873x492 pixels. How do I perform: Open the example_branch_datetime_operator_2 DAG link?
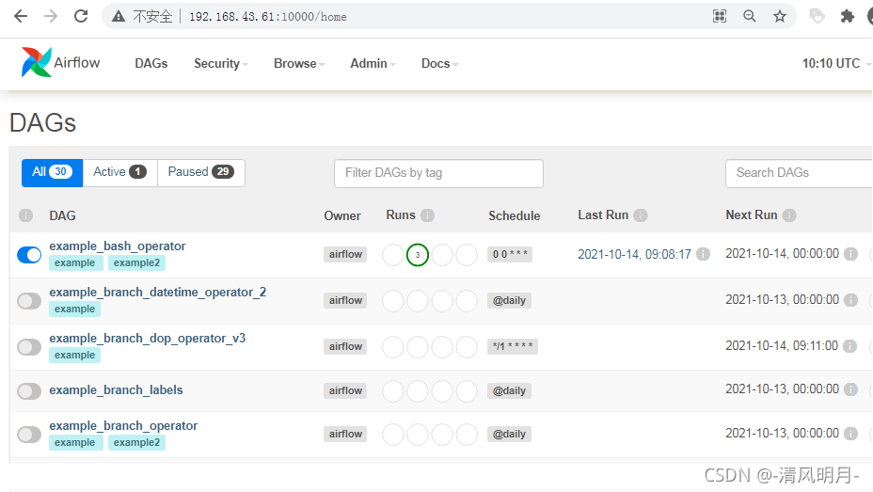(x=157, y=293)
